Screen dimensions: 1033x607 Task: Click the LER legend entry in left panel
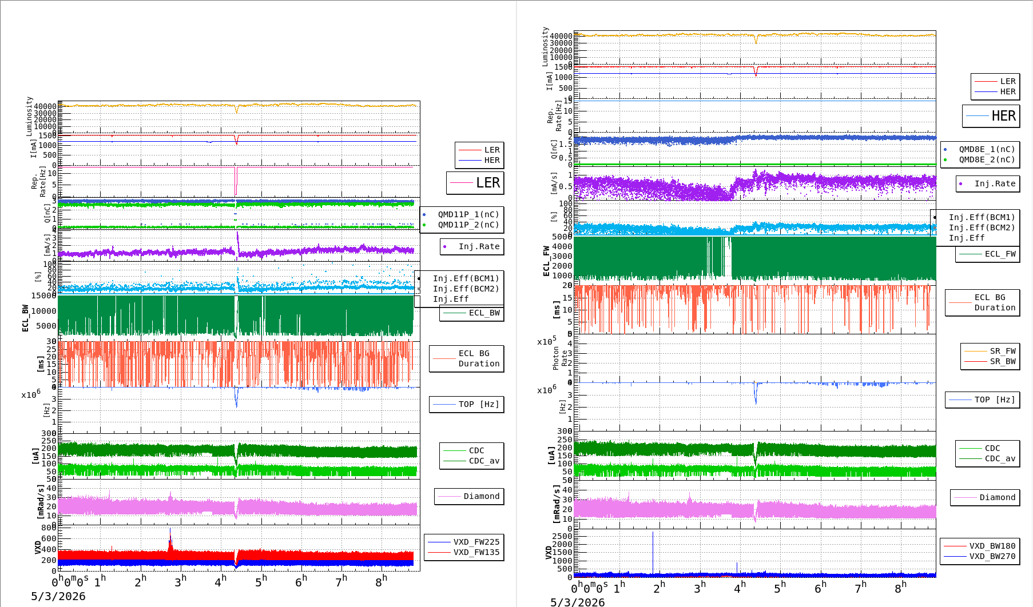[x=479, y=150]
